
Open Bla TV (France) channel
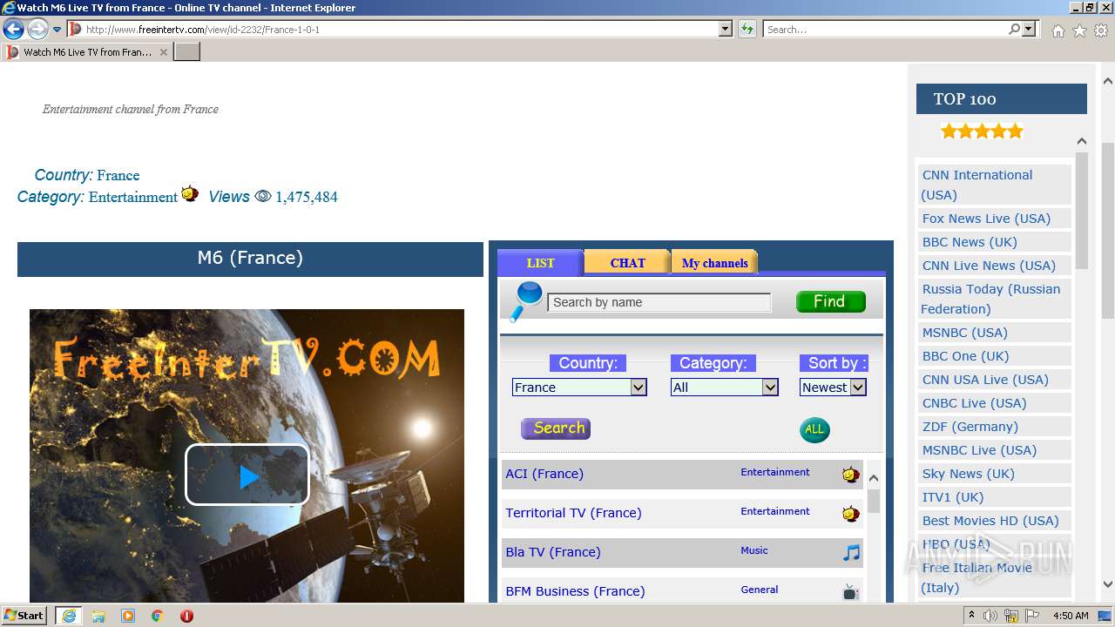(x=553, y=552)
